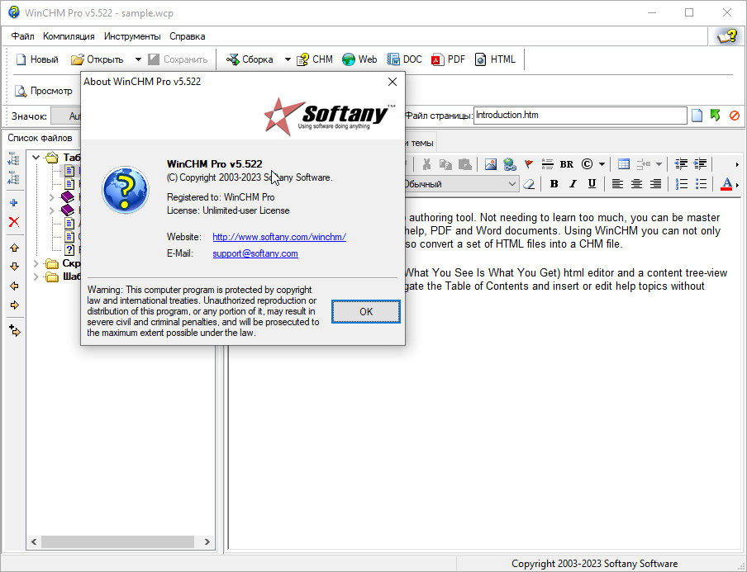Open the Компиляция menu
Image resolution: width=747 pixels, height=572 pixels.
[x=69, y=36]
